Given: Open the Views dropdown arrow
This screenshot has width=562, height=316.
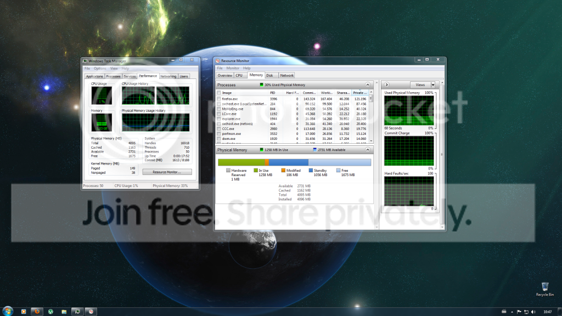Looking at the screenshot, I should pyautogui.click(x=433, y=85).
